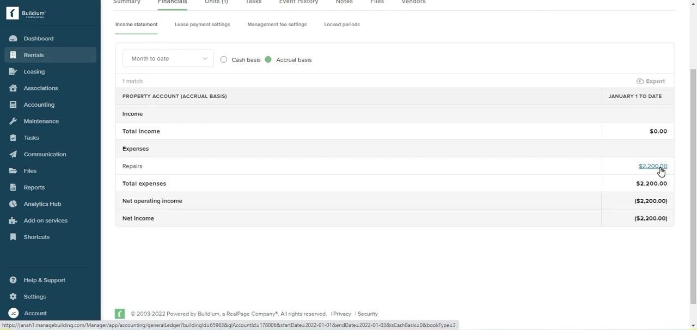The image size is (697, 330).
Task: Select Accrual basis radio button
Action: 268,59
